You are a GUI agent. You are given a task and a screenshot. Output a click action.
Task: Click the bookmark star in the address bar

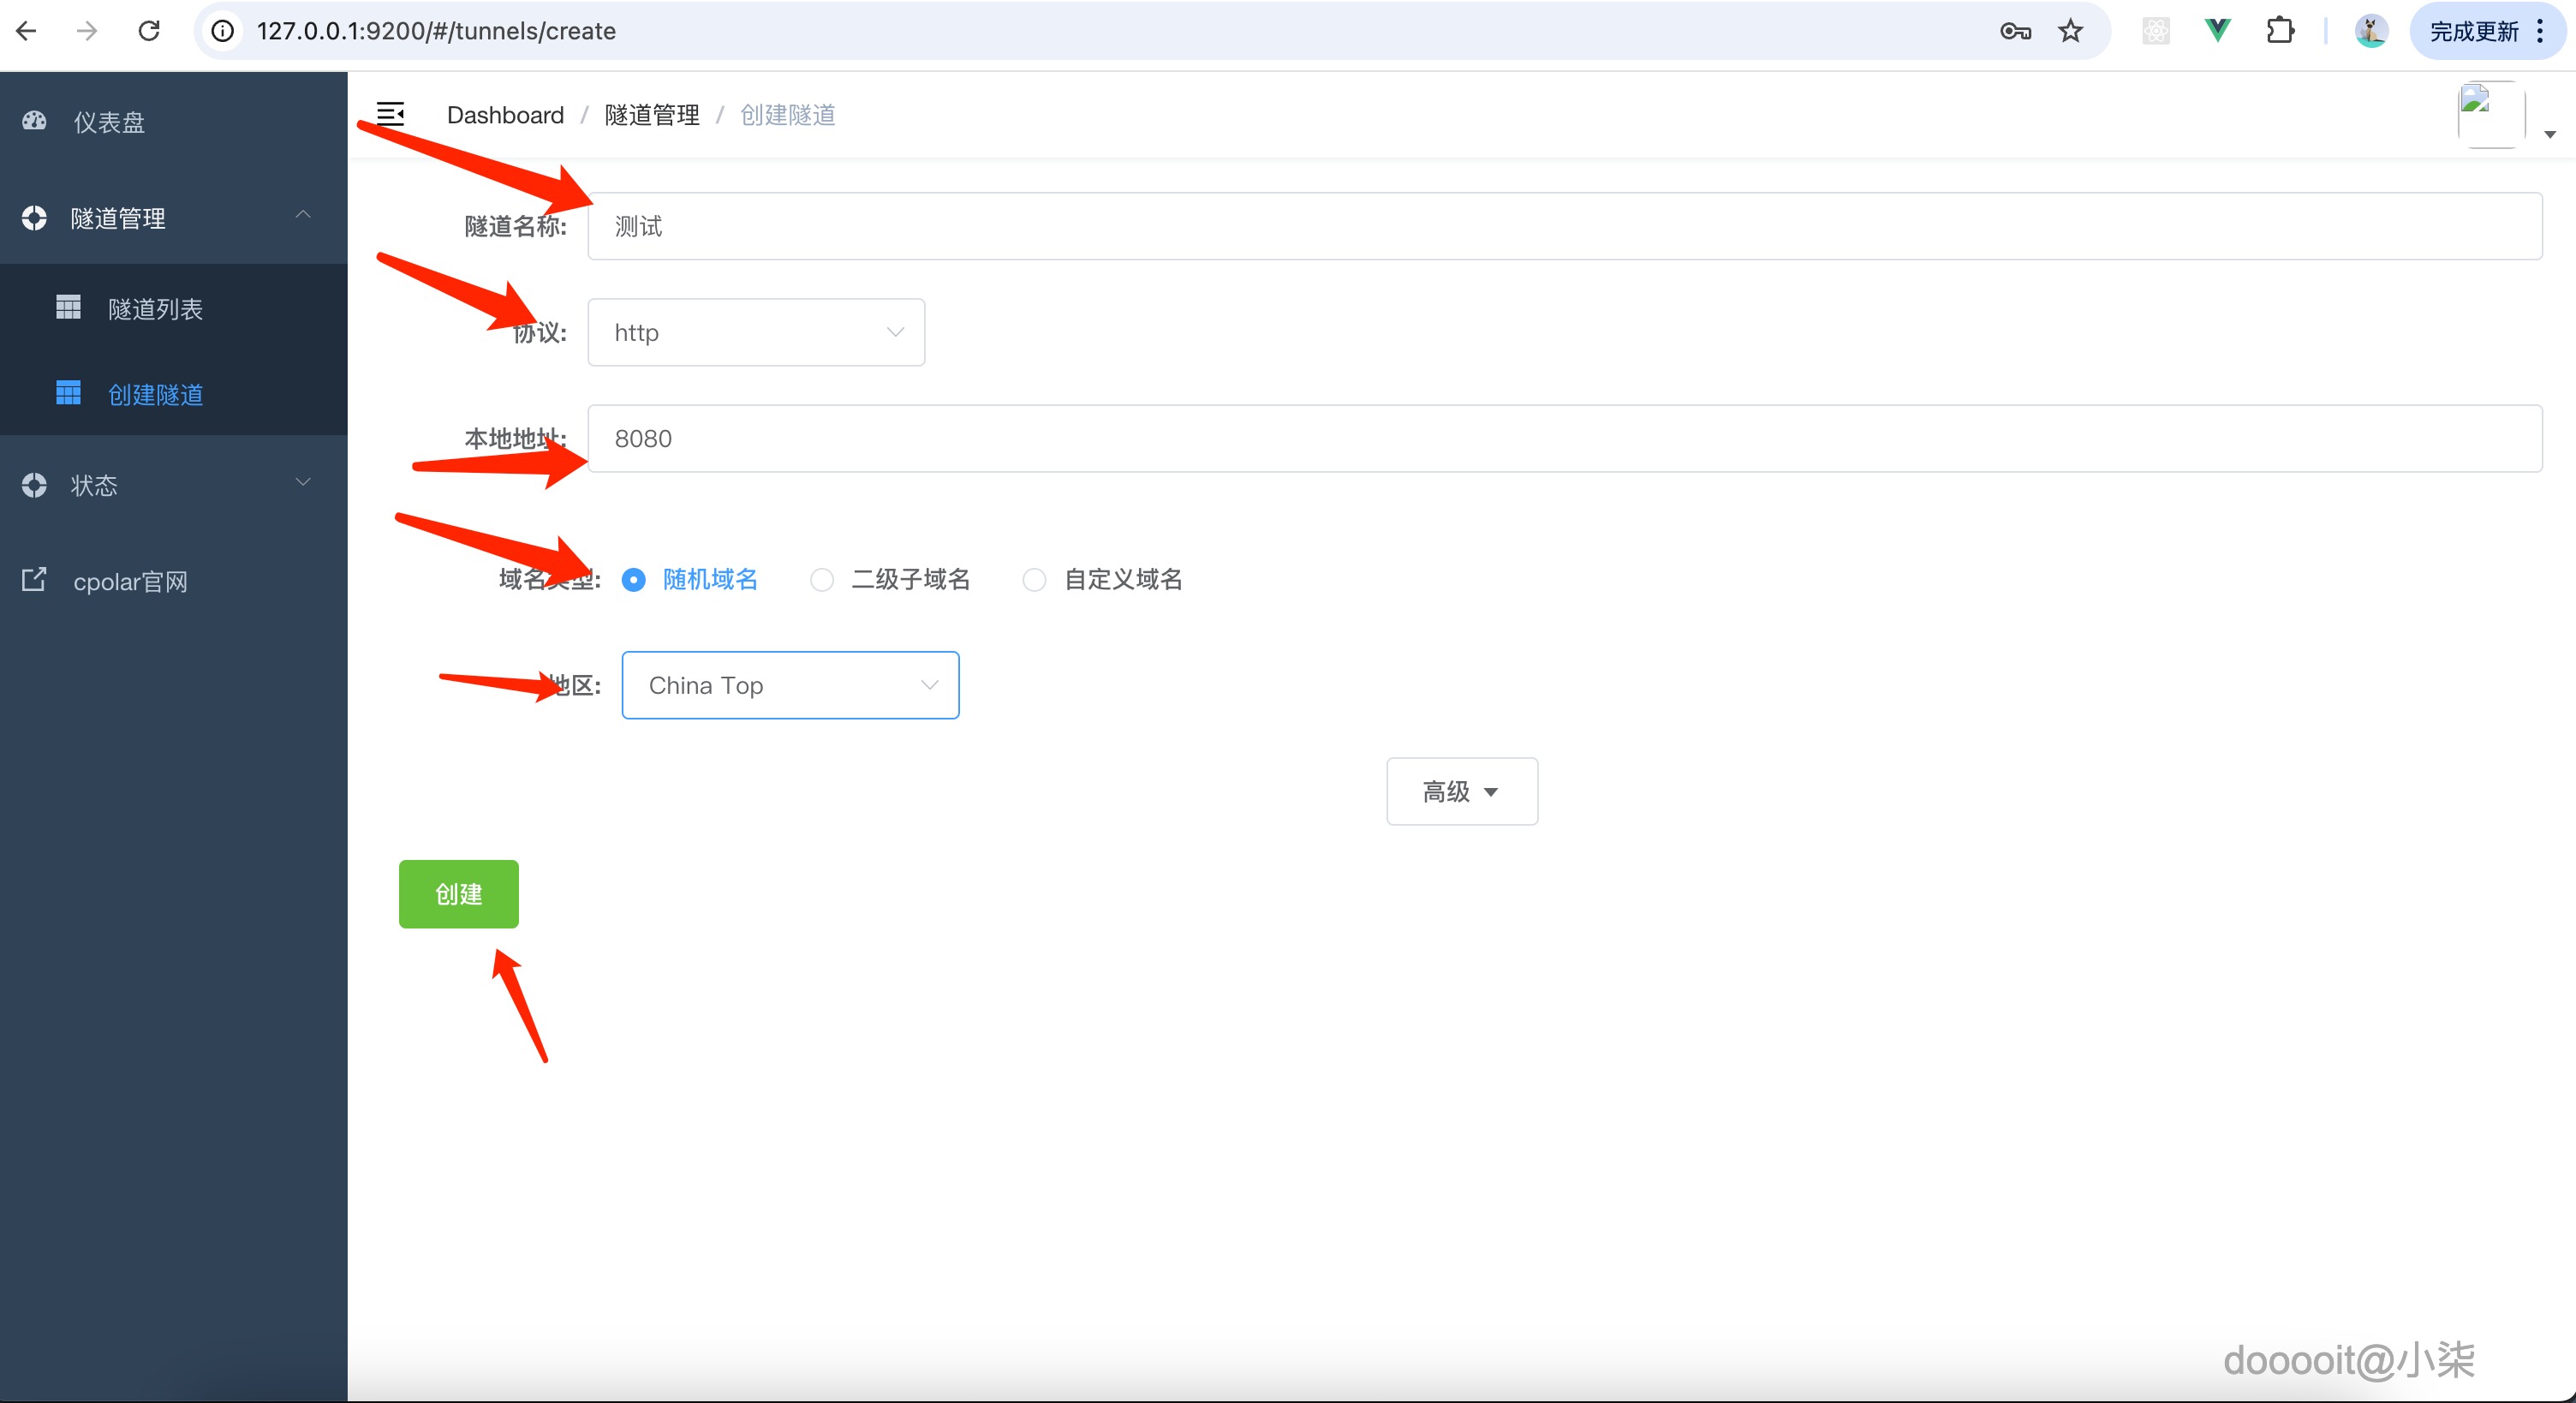coord(2071,30)
